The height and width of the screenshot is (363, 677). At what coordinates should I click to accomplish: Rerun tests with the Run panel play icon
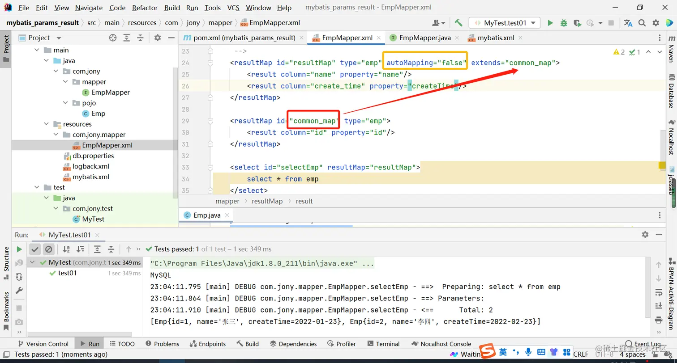coord(19,249)
